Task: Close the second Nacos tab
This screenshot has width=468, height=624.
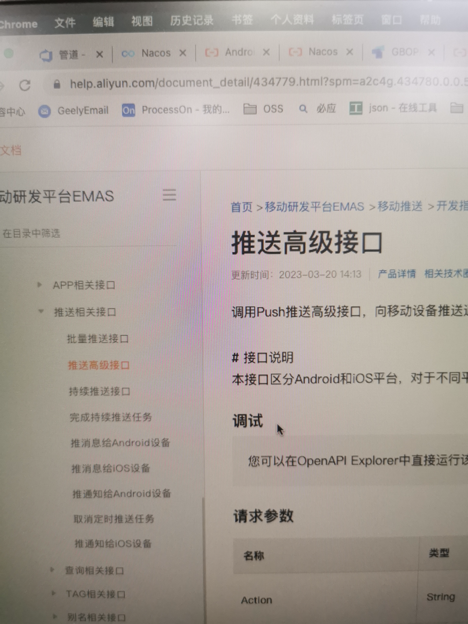Action: [349, 52]
